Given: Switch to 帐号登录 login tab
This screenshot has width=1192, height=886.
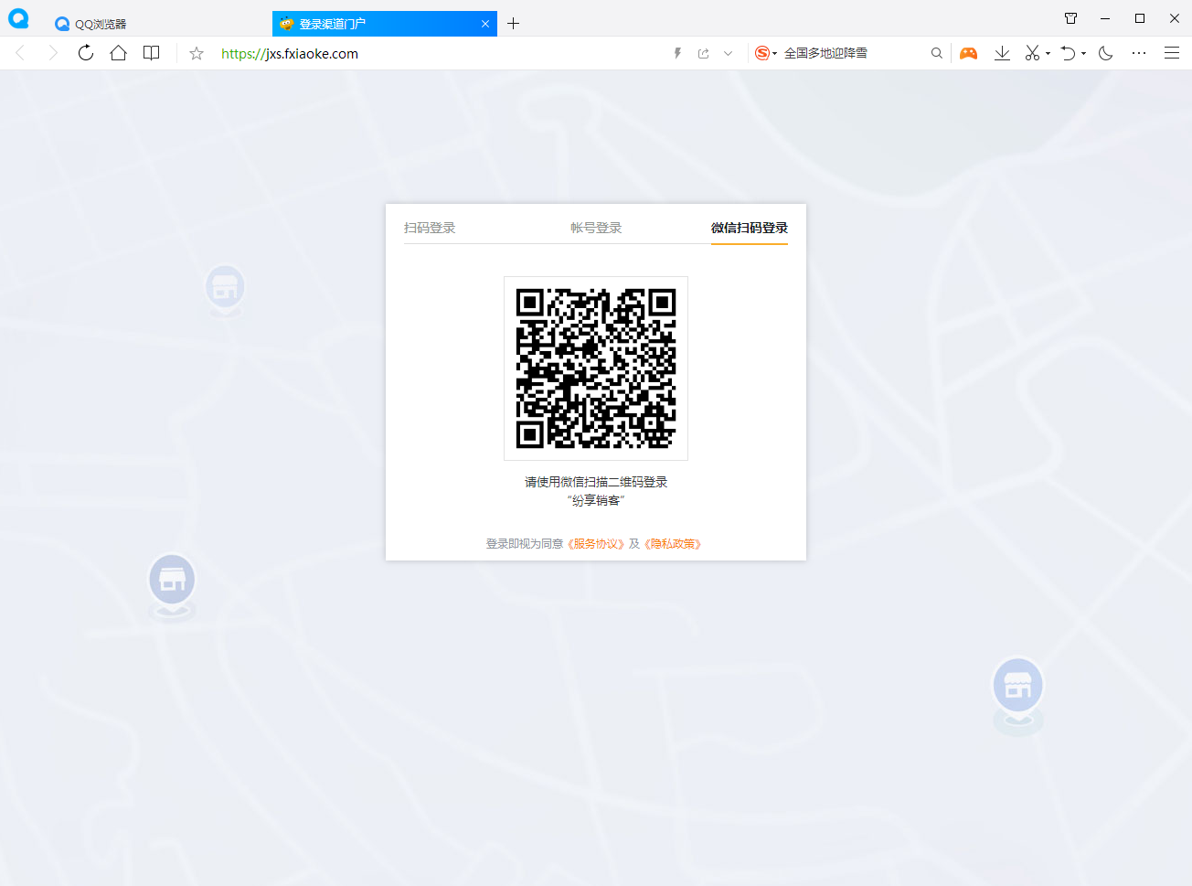Looking at the screenshot, I should pos(596,228).
